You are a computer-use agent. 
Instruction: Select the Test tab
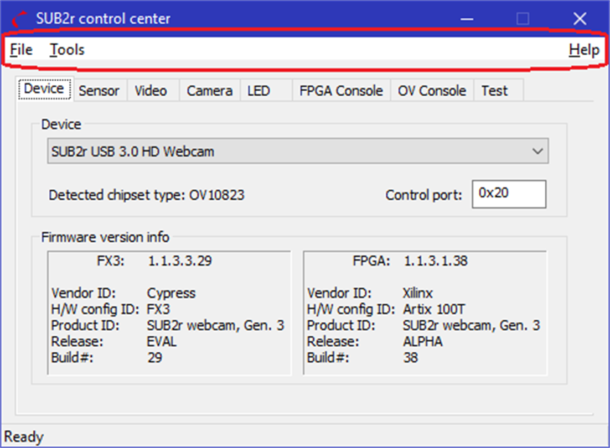click(494, 91)
